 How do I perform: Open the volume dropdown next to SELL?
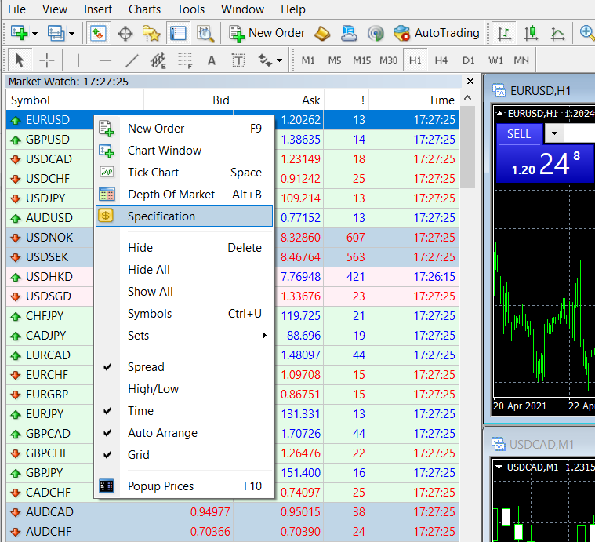[554, 133]
